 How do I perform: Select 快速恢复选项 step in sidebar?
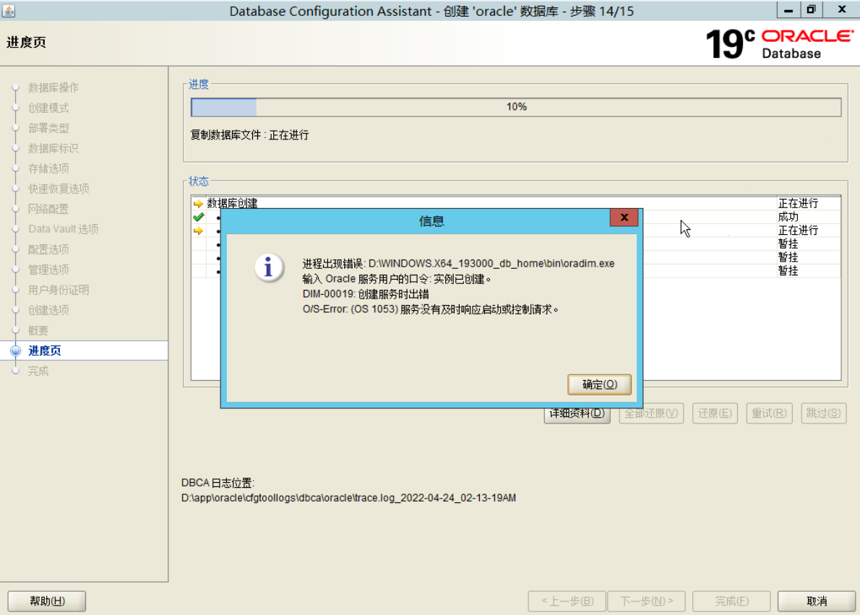coord(59,189)
